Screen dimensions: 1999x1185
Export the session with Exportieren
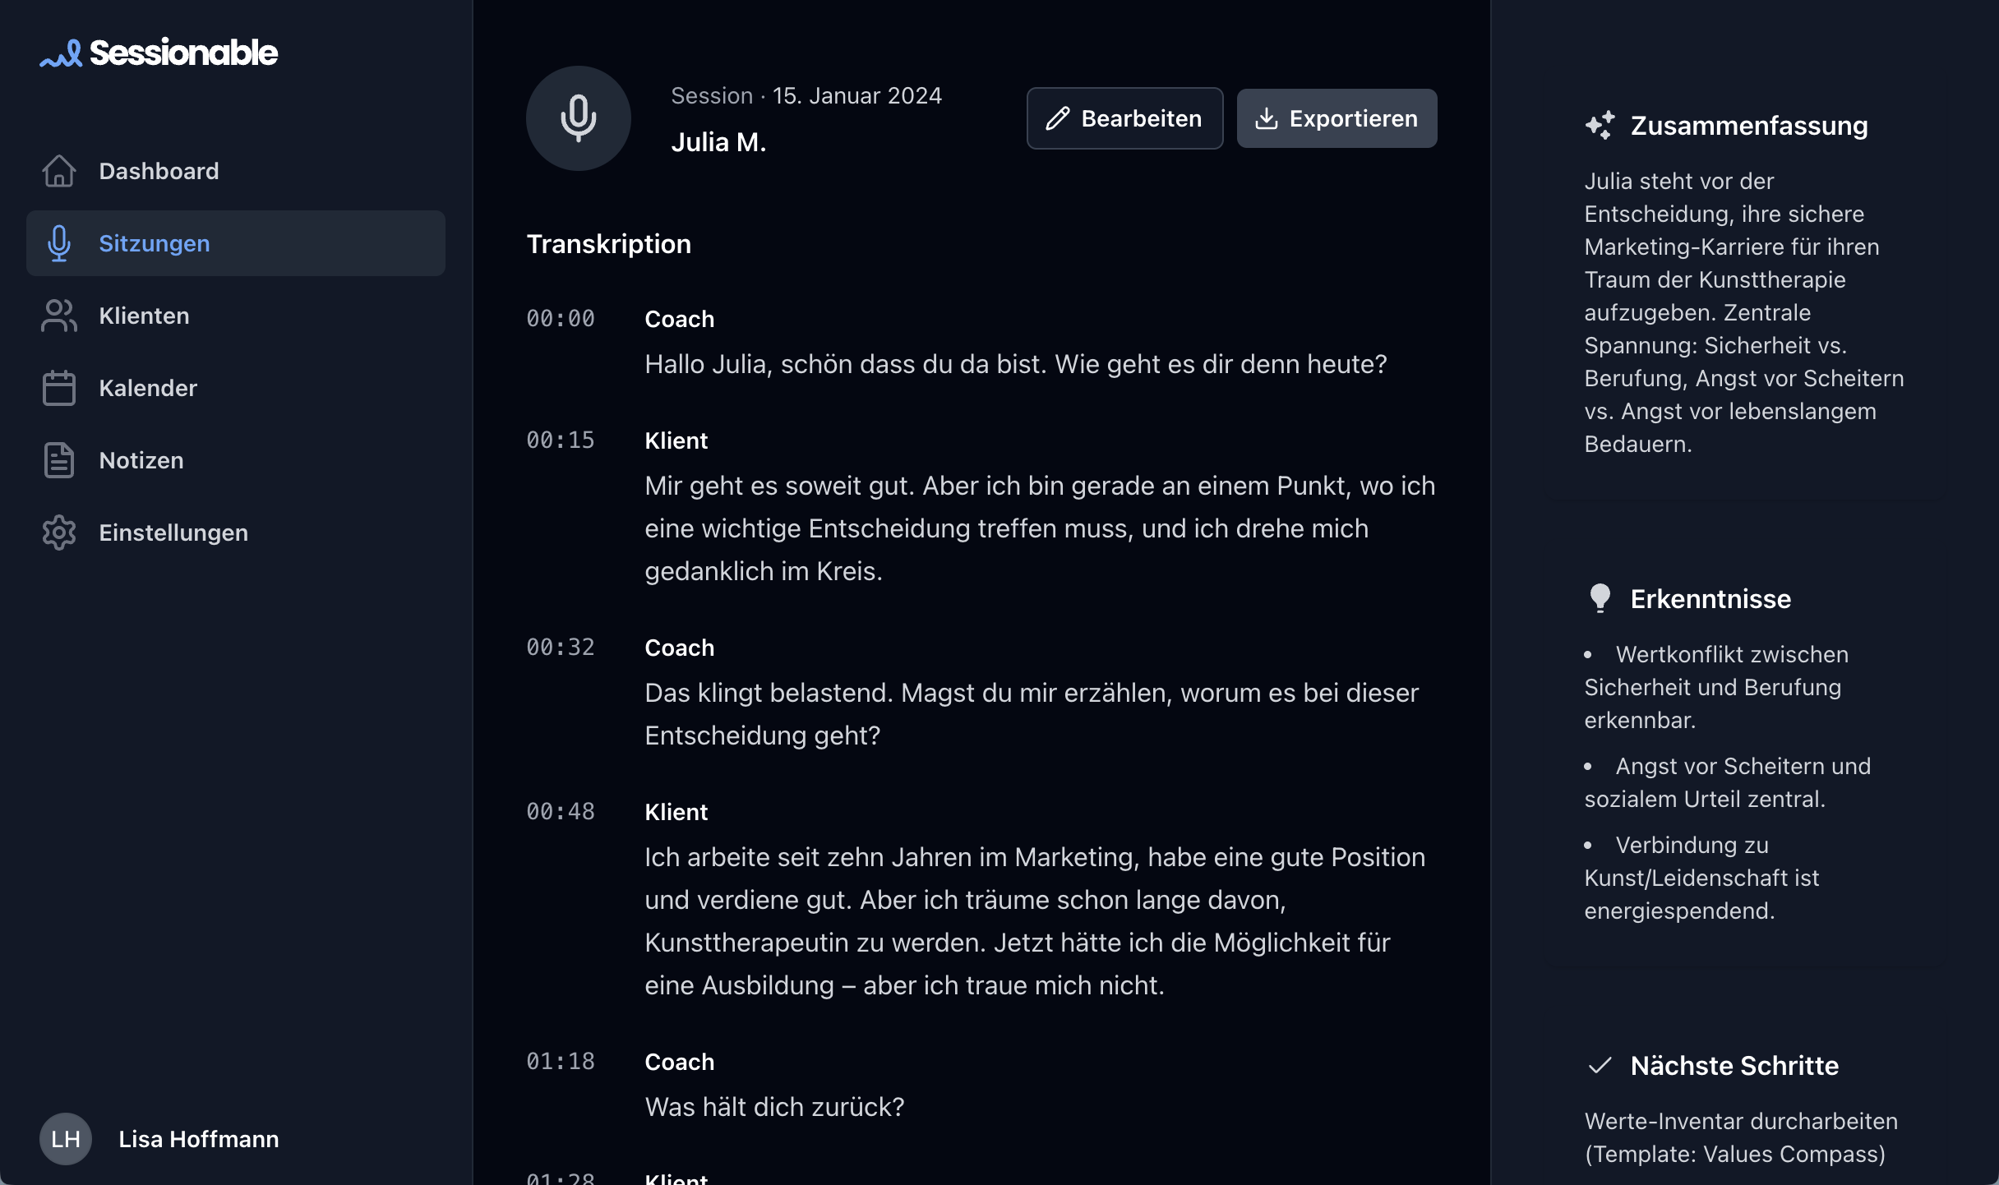[x=1337, y=118]
